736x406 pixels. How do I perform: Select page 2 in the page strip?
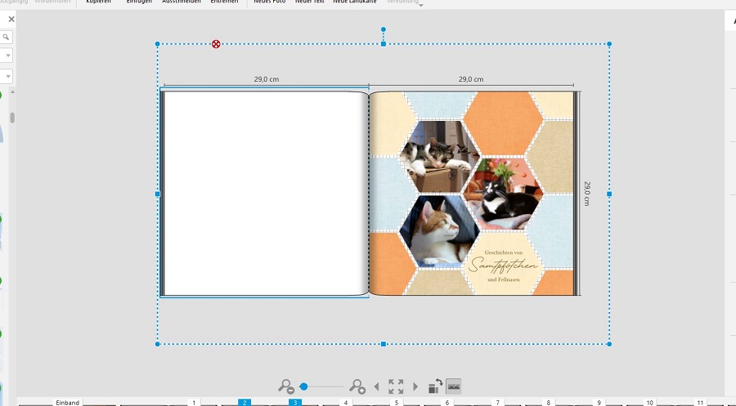[245, 402]
